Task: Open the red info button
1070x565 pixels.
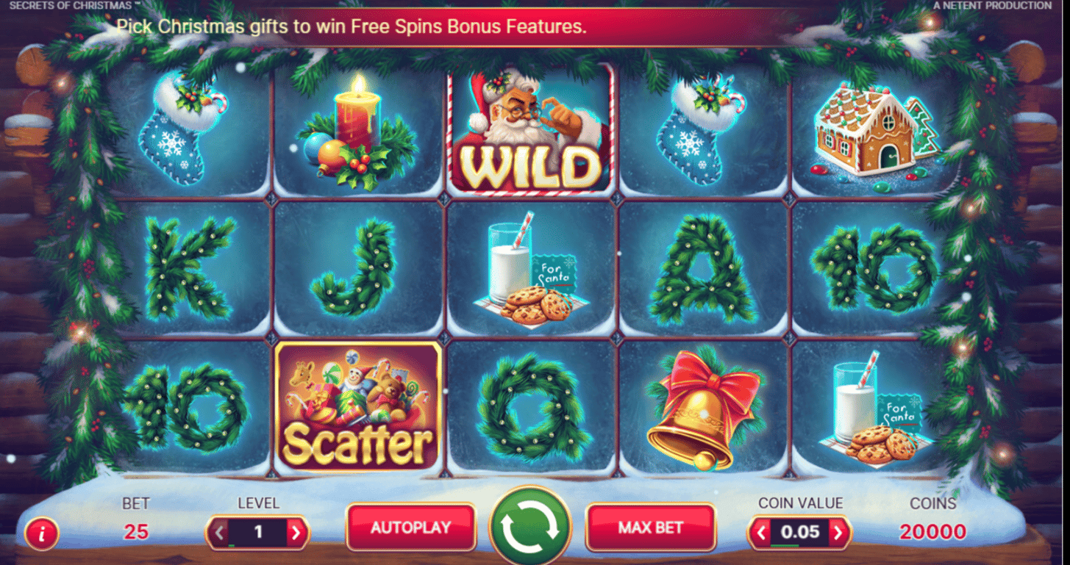Action: point(41,534)
